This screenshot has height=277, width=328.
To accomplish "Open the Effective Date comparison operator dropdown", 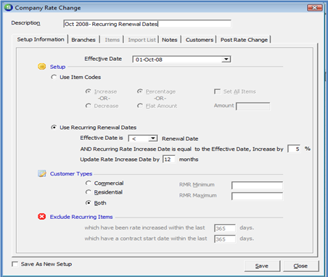I will pos(152,138).
